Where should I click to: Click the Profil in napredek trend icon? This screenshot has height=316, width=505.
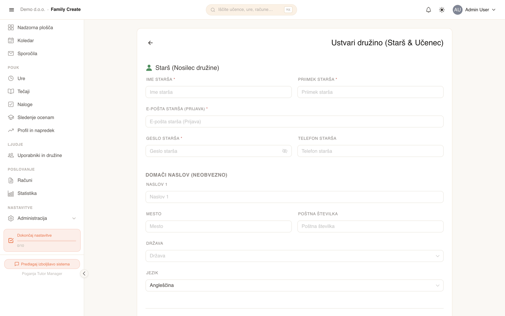tap(11, 130)
